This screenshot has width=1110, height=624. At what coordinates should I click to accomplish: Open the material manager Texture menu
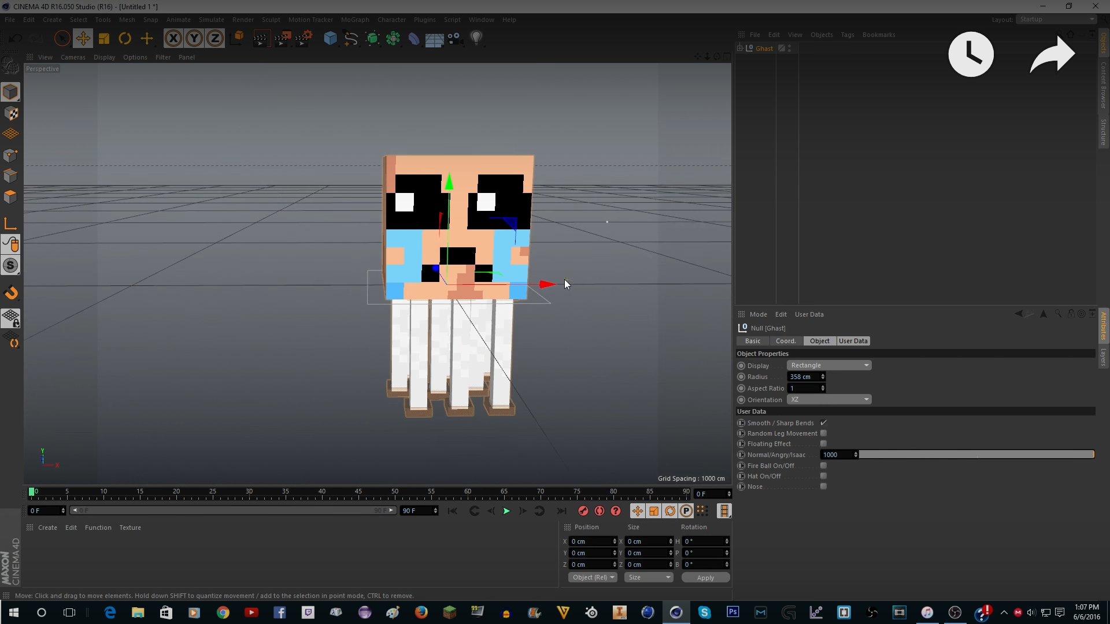(x=130, y=528)
